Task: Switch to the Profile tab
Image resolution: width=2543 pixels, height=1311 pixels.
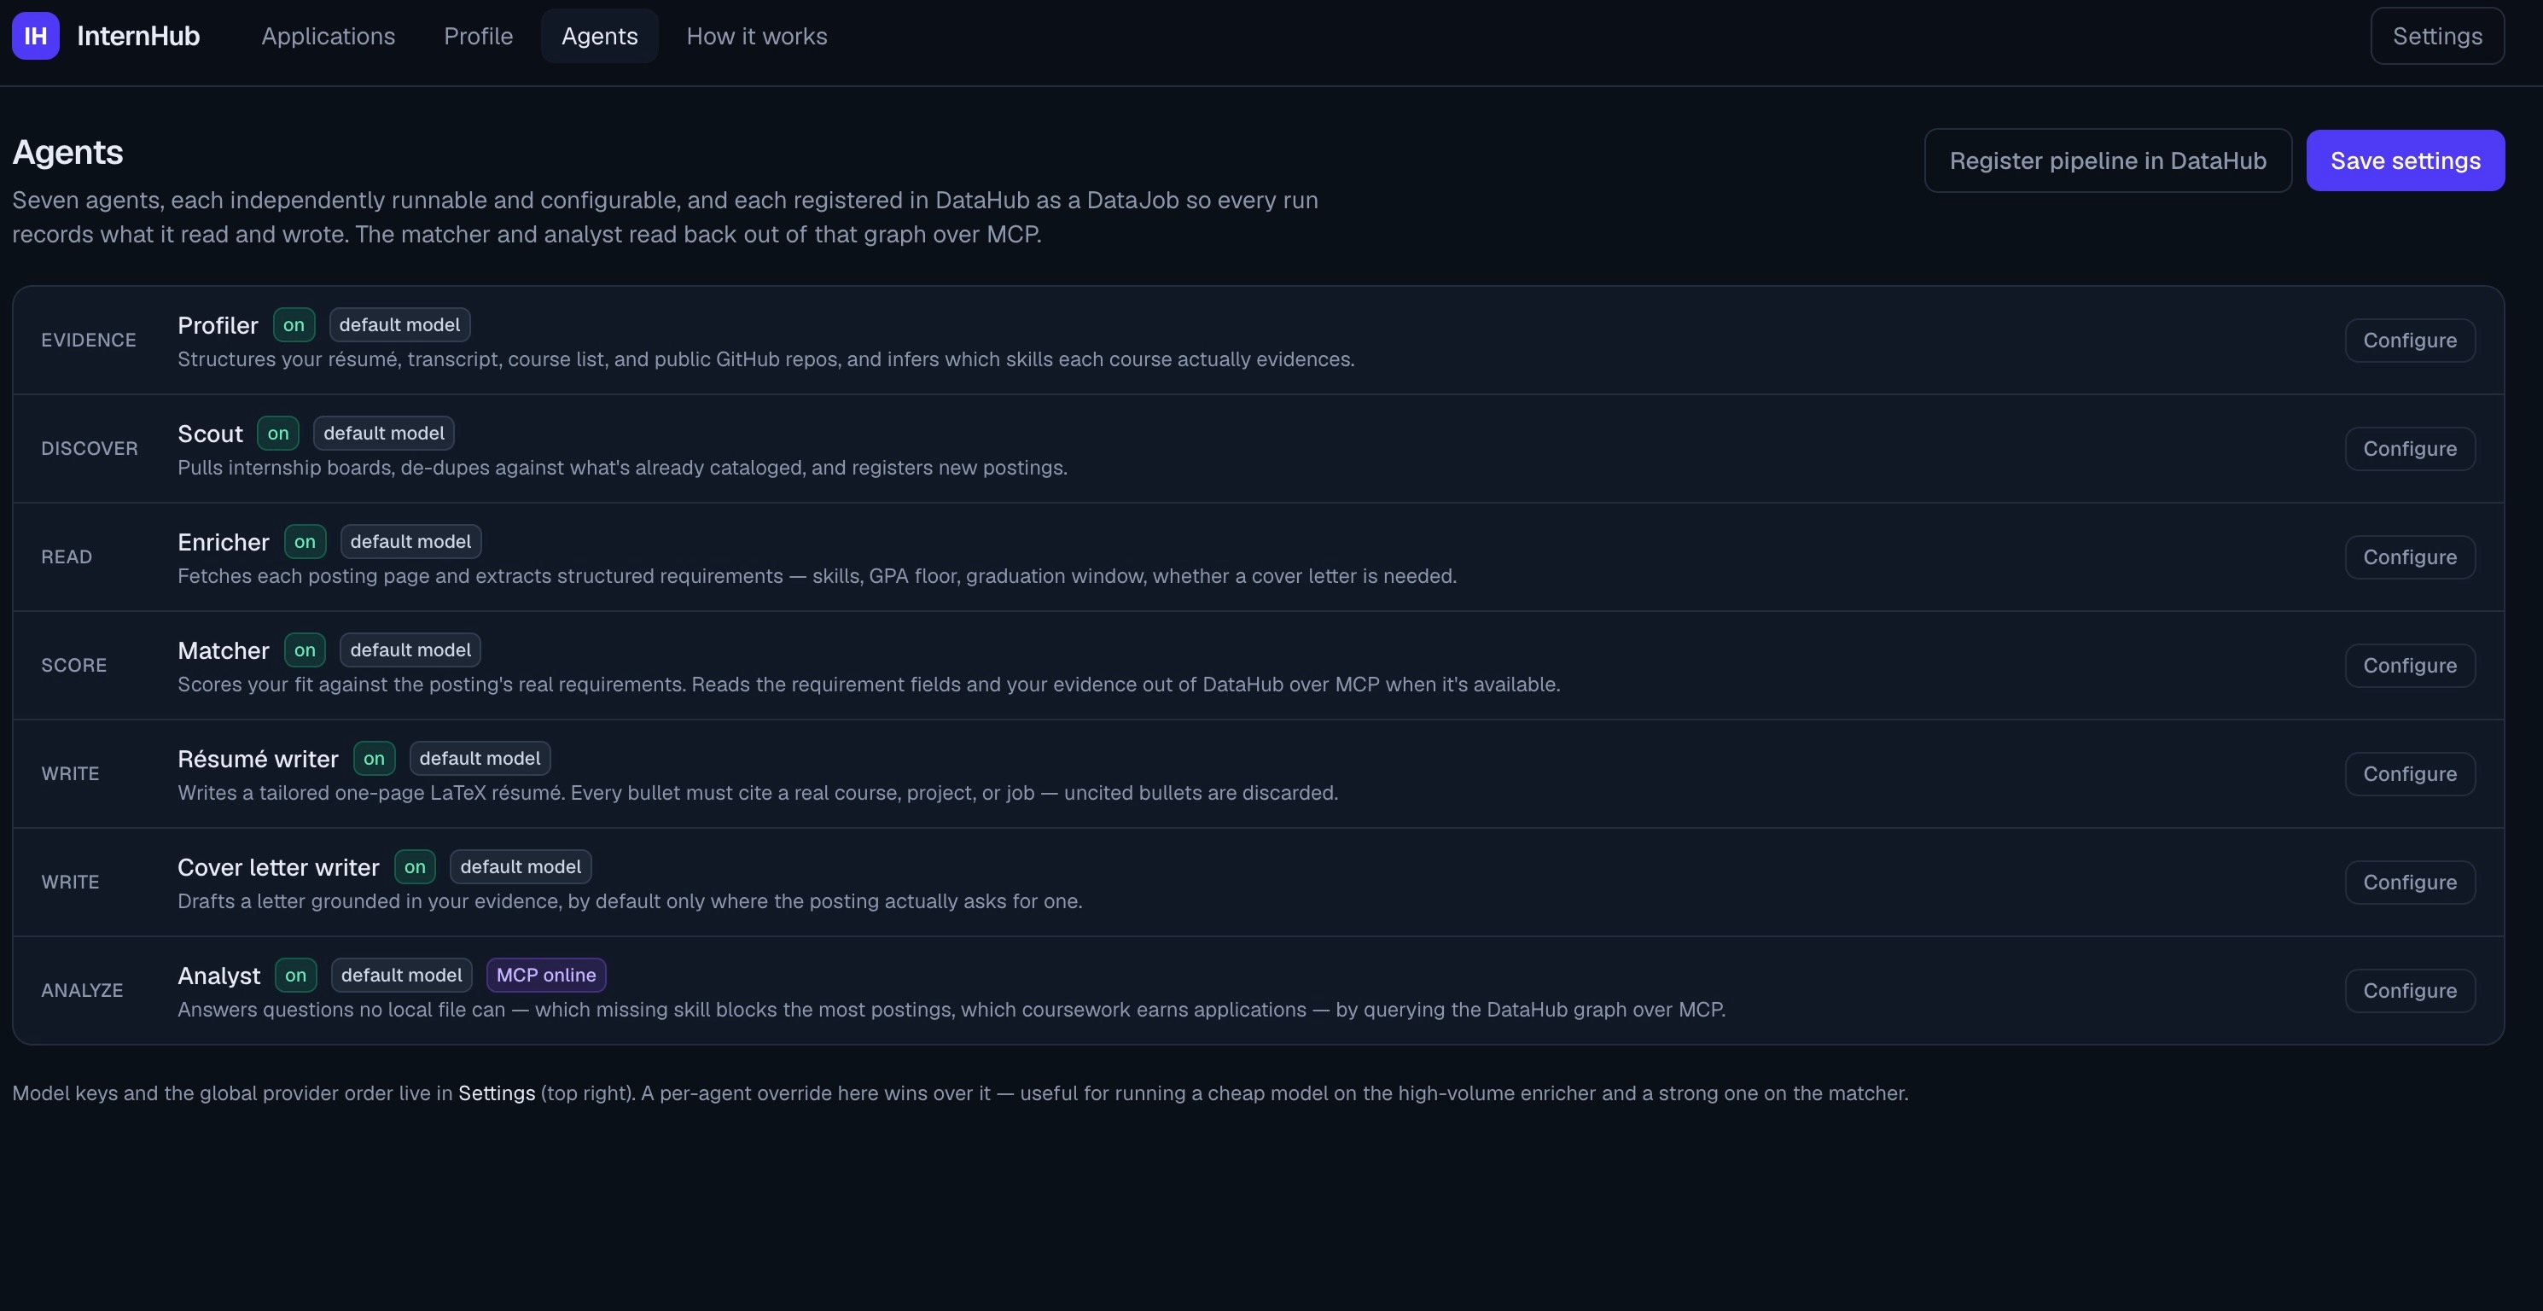Action: pyautogui.click(x=479, y=37)
